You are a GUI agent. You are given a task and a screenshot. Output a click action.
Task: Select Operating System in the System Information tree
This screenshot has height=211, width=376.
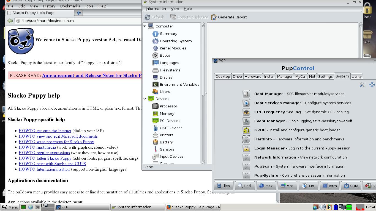pos(172,41)
